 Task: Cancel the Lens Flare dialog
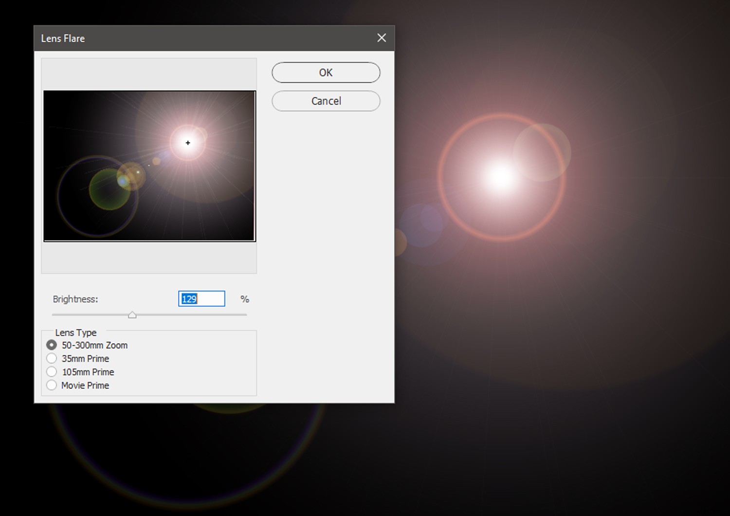tap(326, 101)
